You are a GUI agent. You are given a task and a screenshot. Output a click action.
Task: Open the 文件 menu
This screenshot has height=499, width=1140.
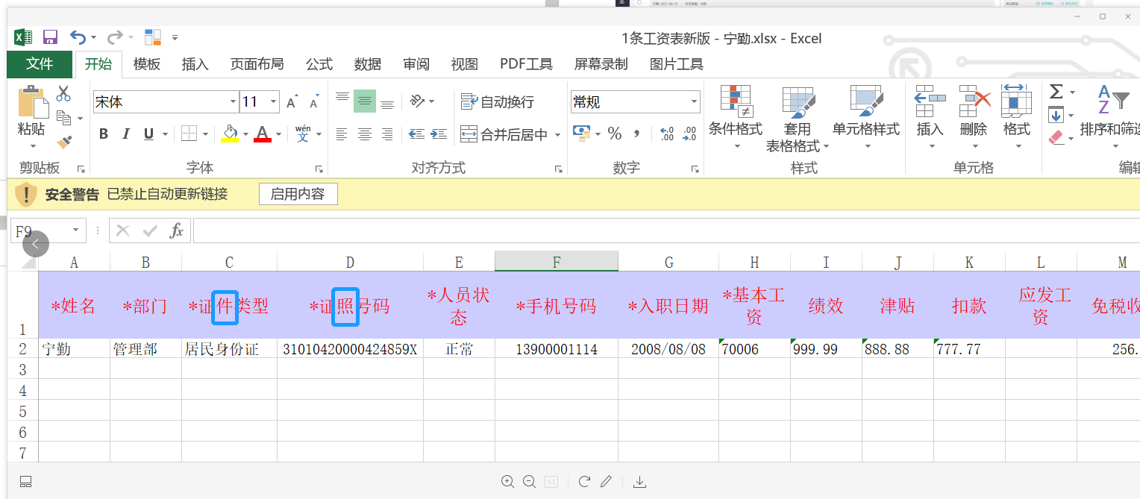tap(40, 64)
